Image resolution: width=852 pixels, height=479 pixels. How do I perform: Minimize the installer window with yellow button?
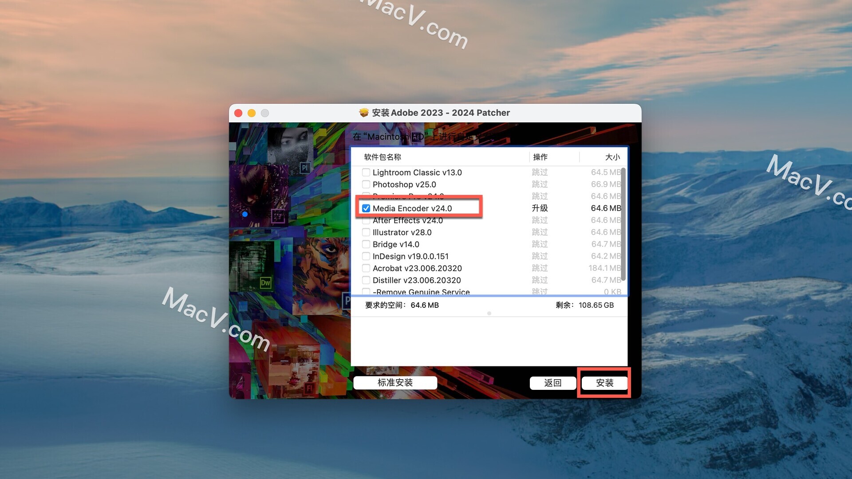[252, 113]
